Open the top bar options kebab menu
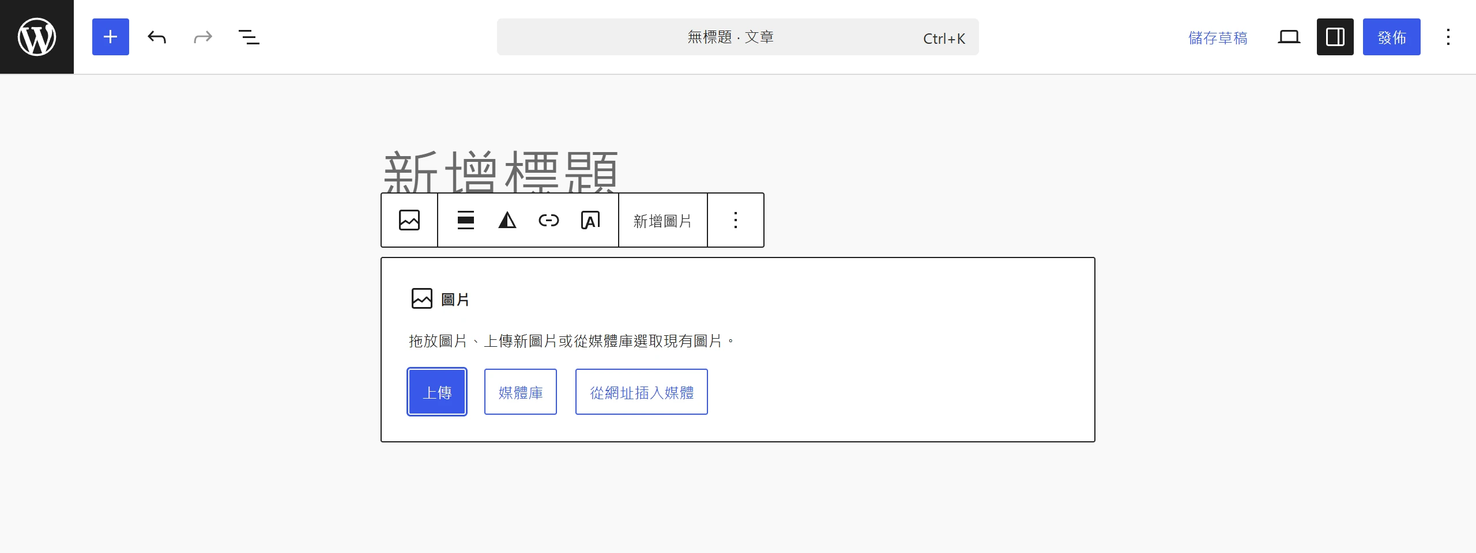The image size is (1476, 553). [x=1448, y=37]
